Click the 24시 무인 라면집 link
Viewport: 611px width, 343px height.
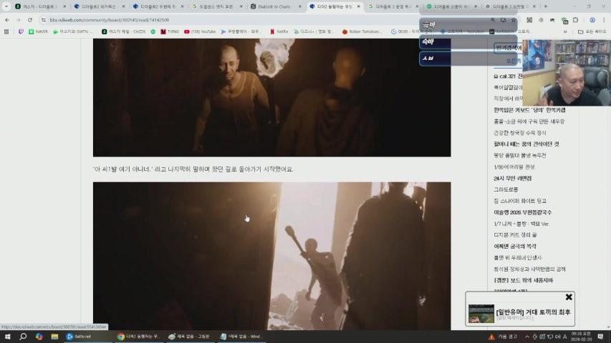click(x=512, y=178)
